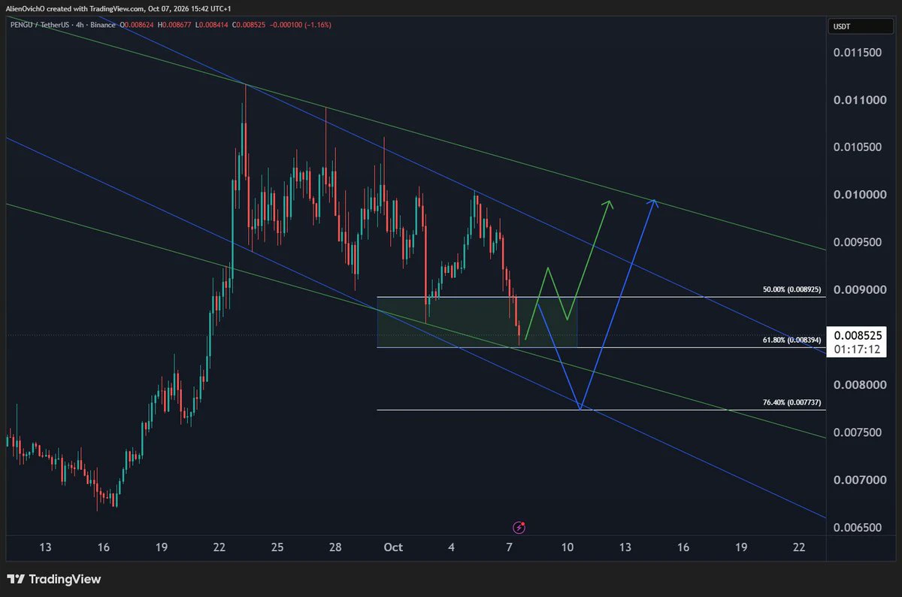Click the open value O0.008624 in the legend
This screenshot has width=902, height=597.
pos(137,25)
